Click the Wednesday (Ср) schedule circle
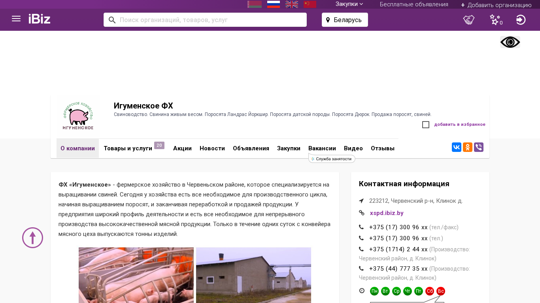The image size is (540, 303). 397,291
